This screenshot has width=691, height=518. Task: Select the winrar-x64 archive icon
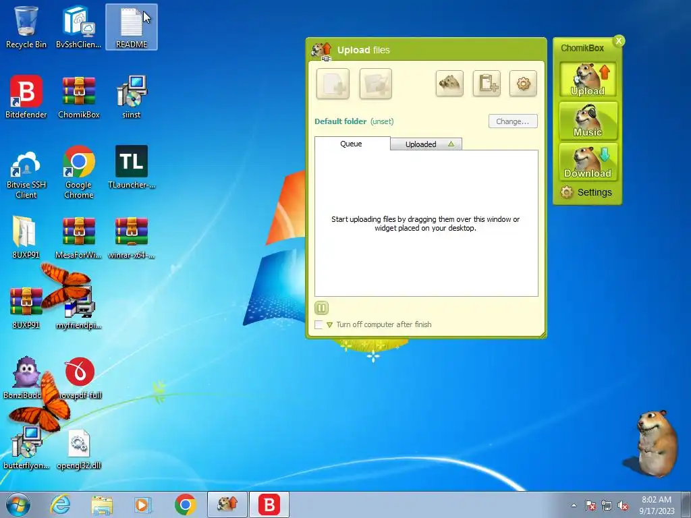coord(132,237)
